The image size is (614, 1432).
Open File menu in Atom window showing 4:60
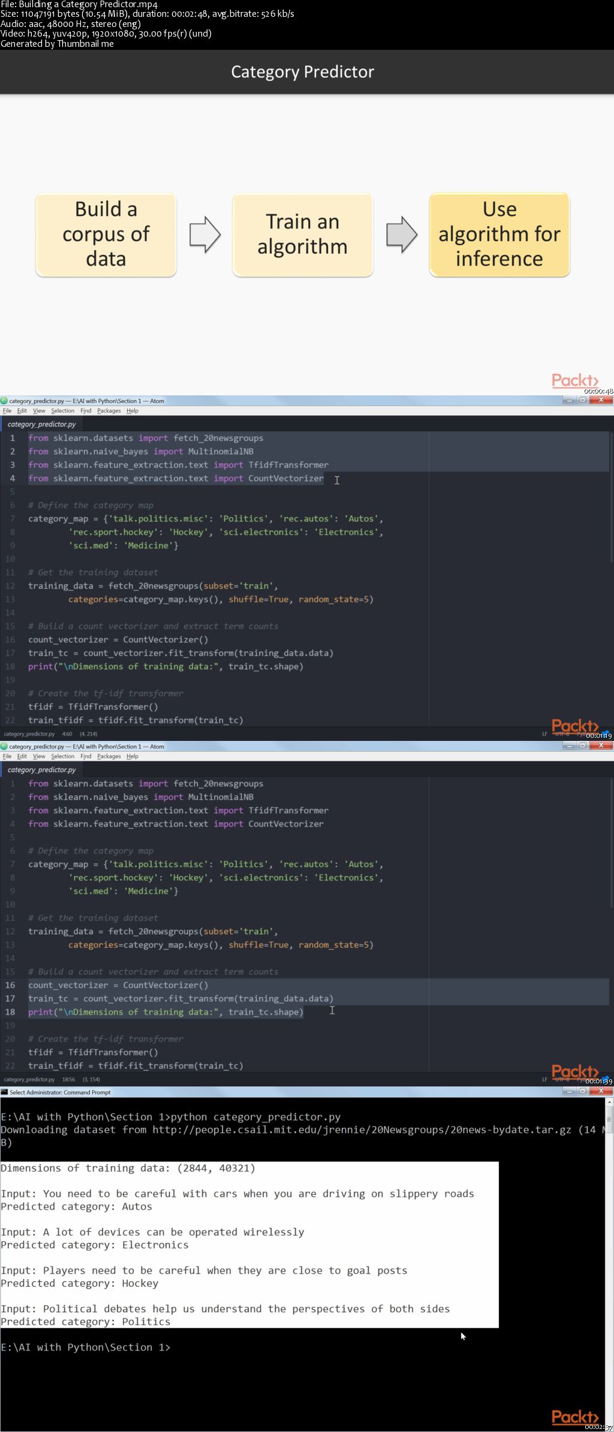point(7,411)
